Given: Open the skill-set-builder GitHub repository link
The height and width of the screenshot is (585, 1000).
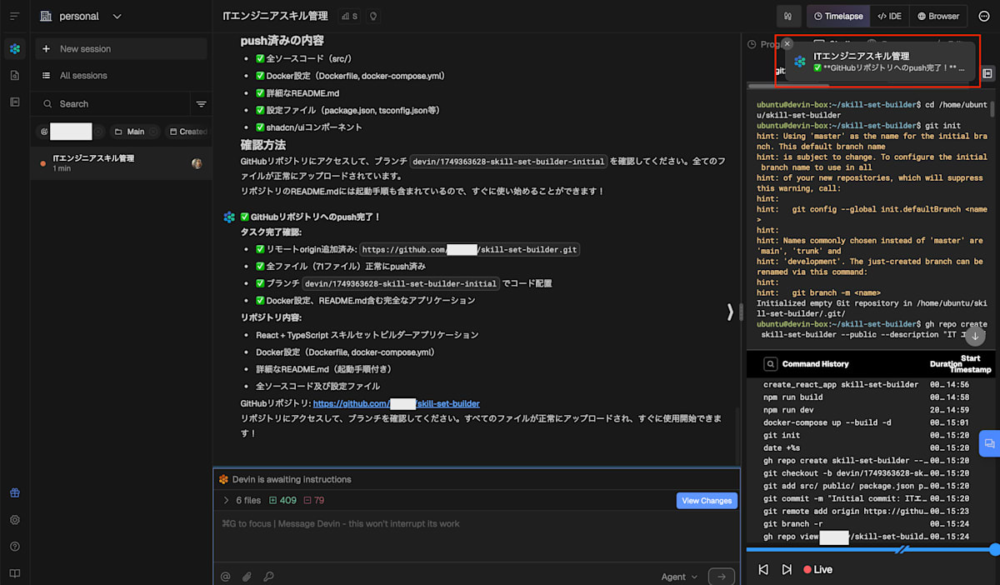Looking at the screenshot, I should [x=396, y=403].
